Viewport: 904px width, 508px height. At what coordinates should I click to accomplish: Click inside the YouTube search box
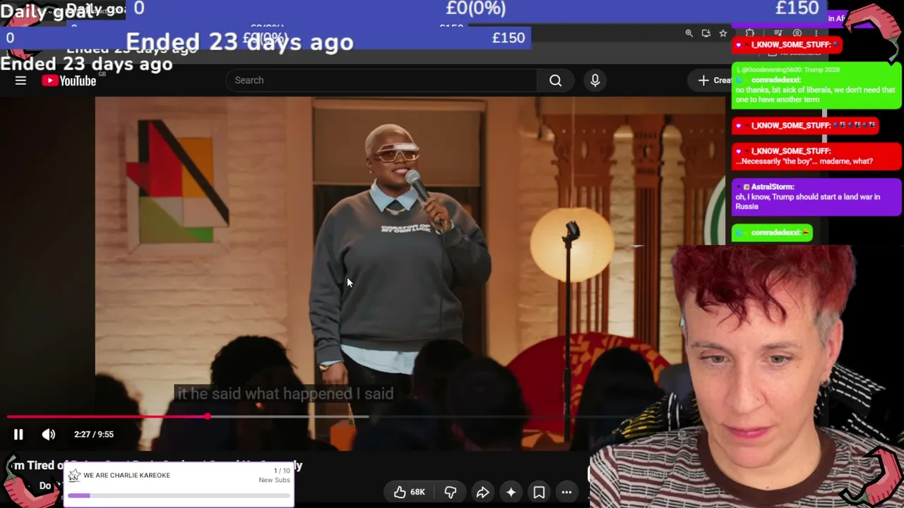point(381,80)
